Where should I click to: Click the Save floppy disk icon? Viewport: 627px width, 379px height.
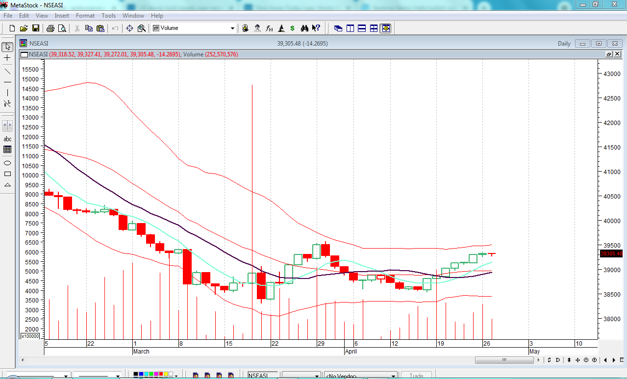point(36,28)
